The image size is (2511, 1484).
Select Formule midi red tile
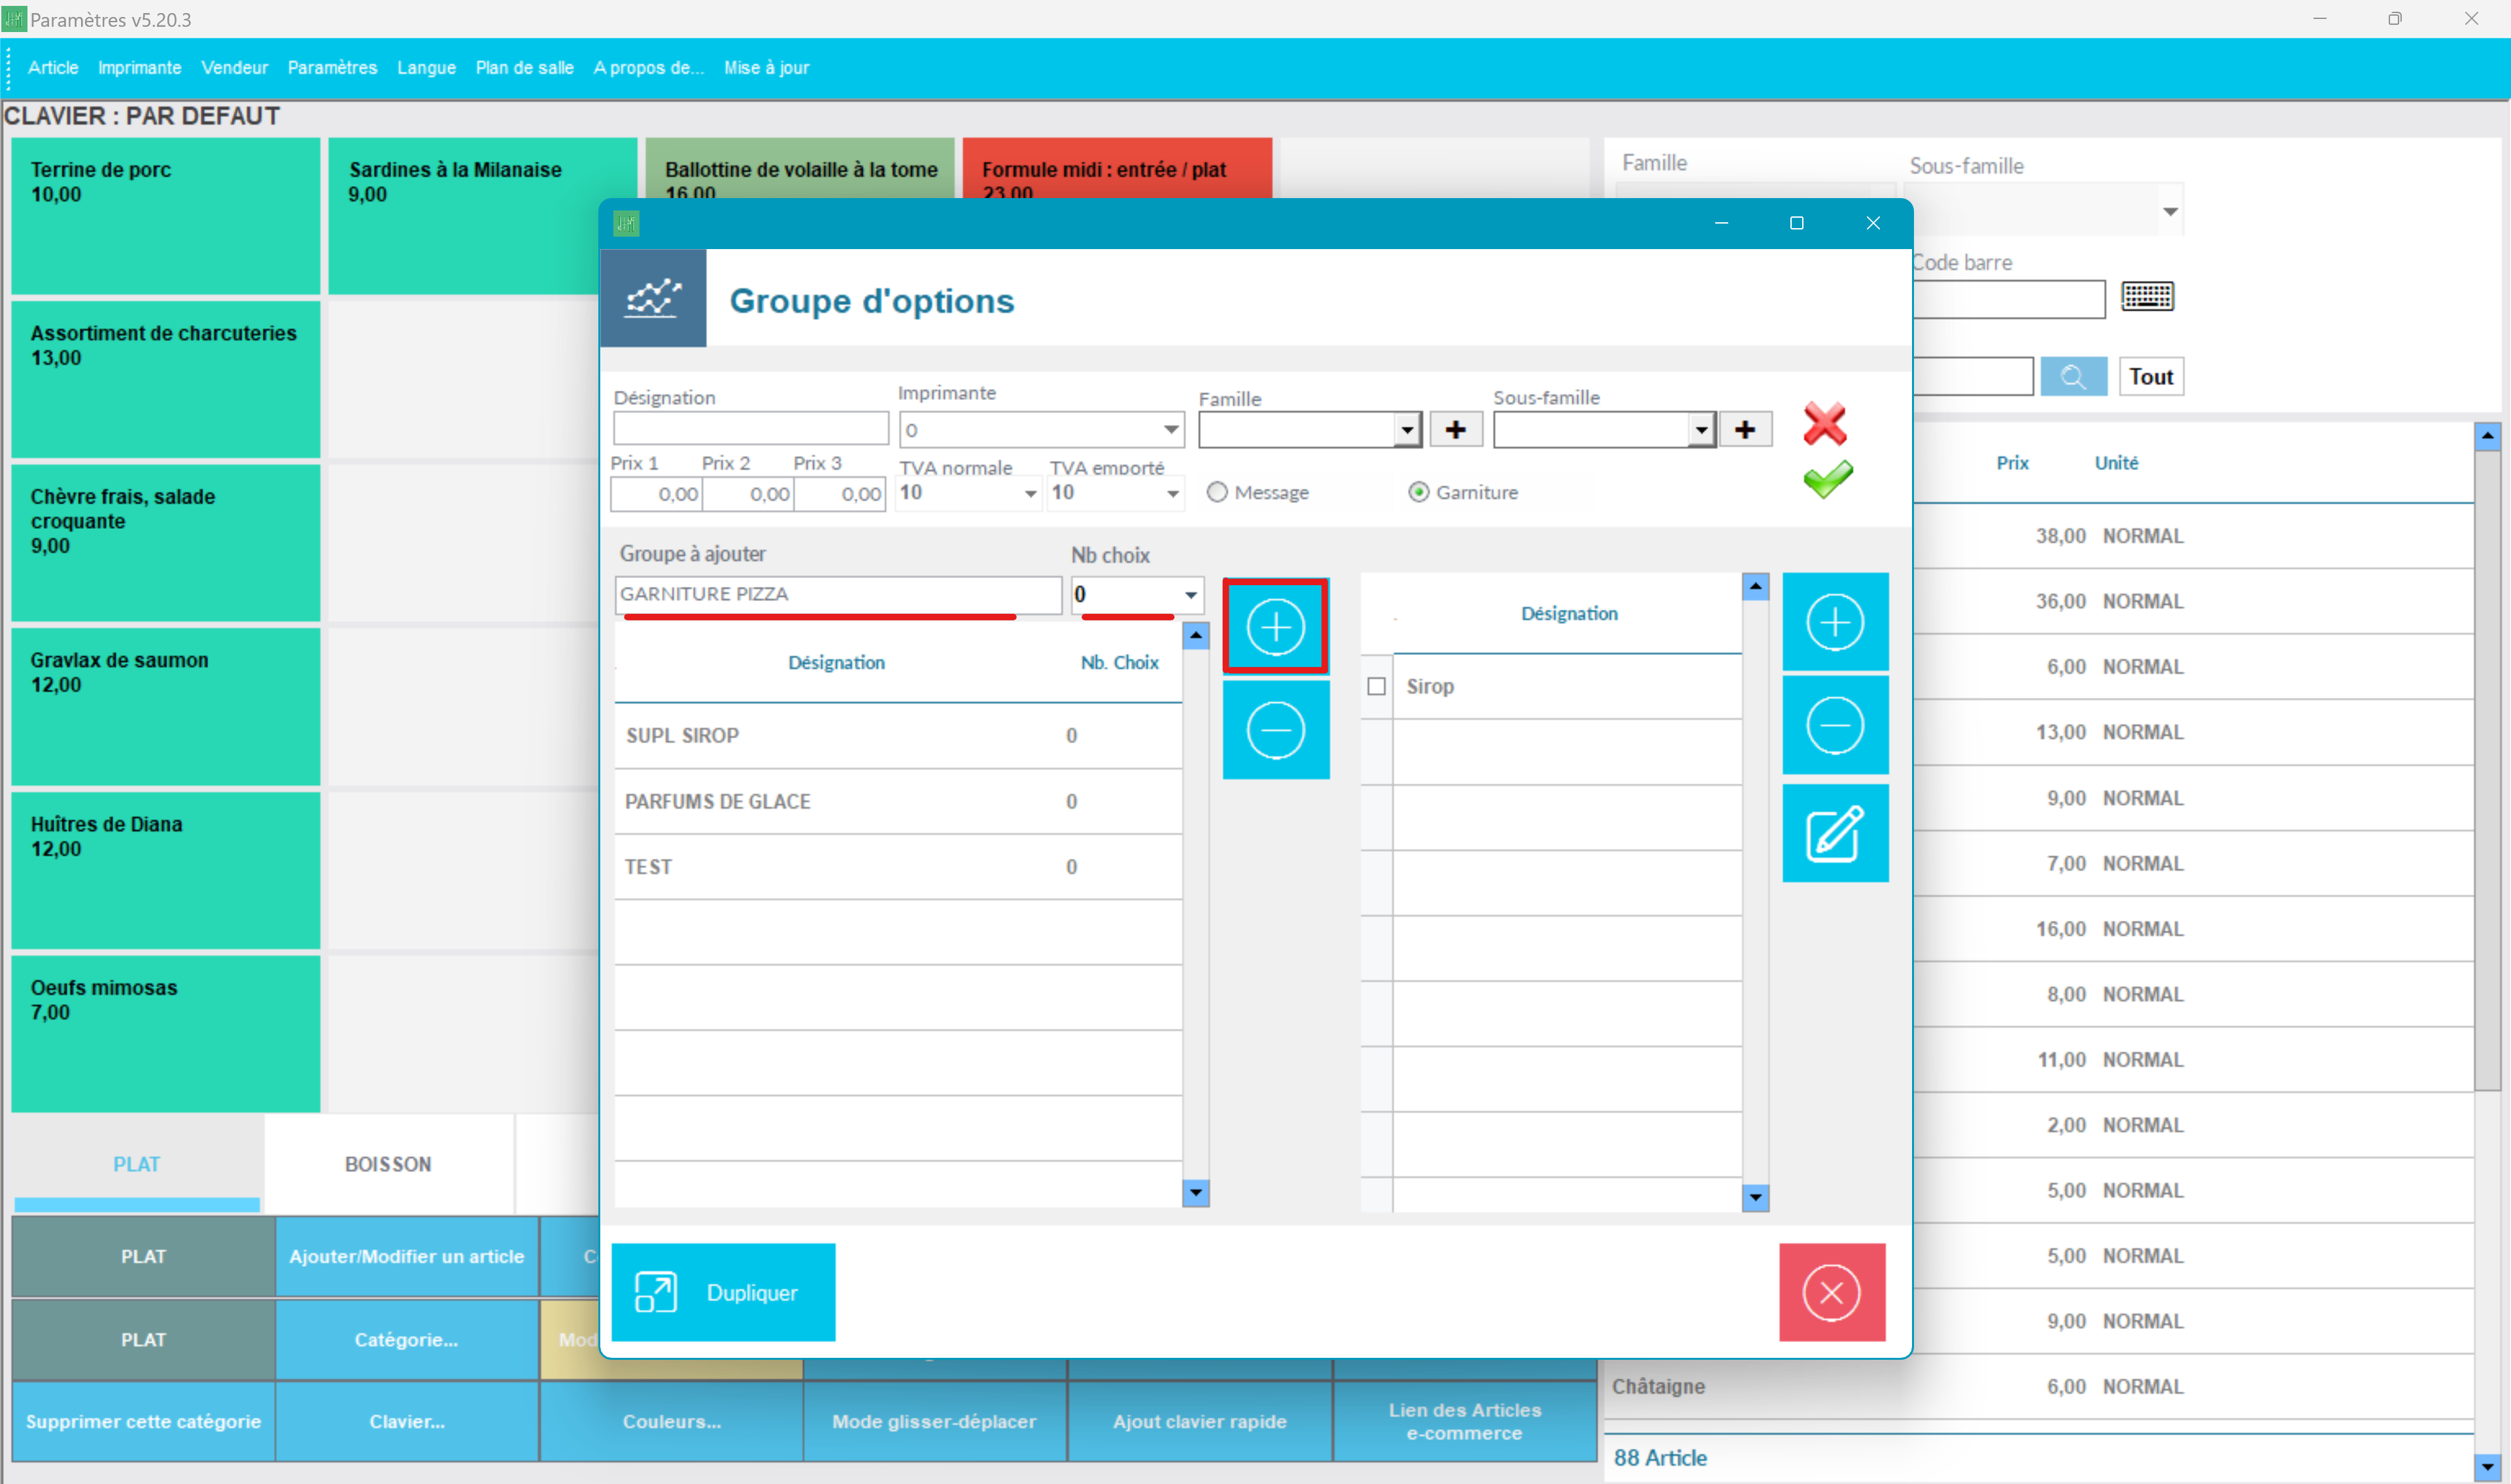(1117, 168)
